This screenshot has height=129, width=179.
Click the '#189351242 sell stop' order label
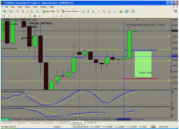click(x=10, y=49)
